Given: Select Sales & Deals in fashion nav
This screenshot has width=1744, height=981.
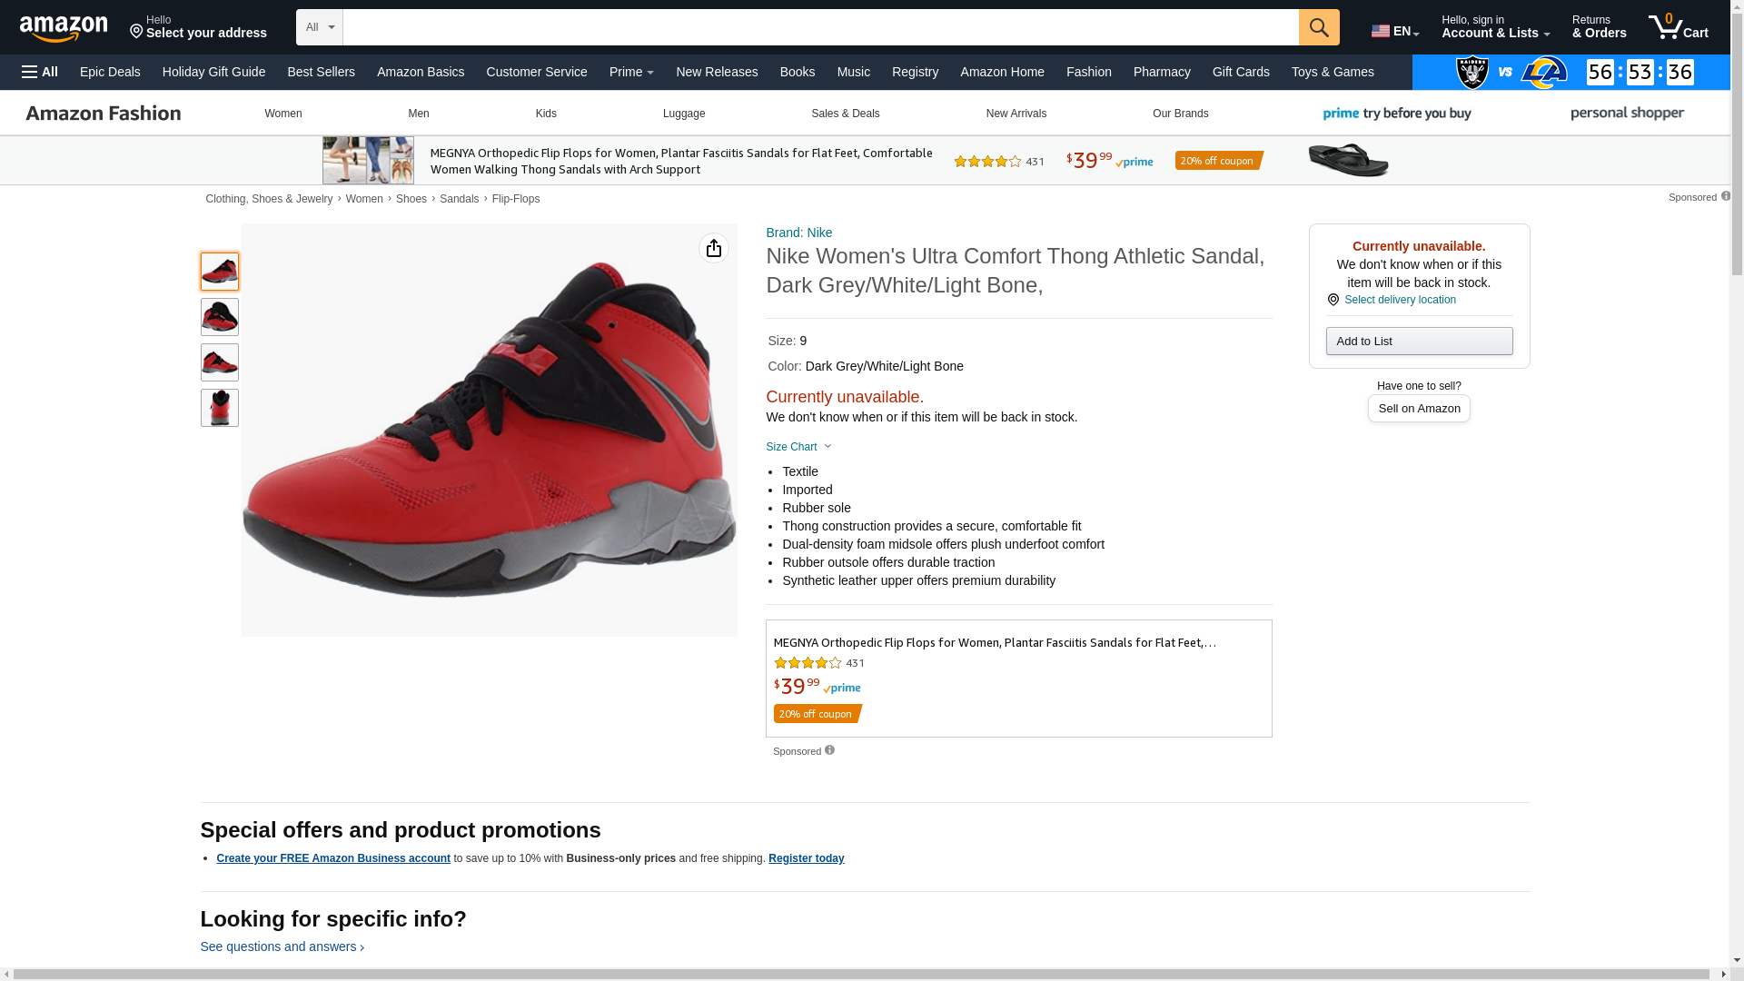Looking at the screenshot, I should [845, 114].
